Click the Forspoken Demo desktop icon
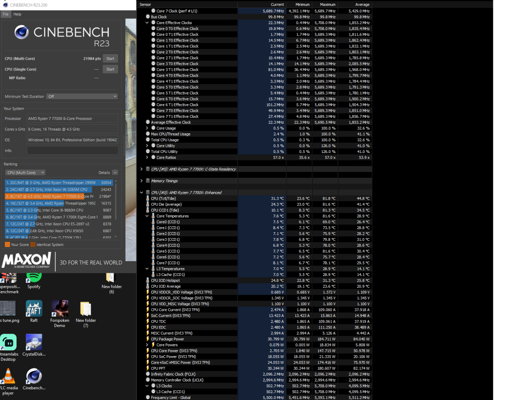The height and width of the screenshot is (400, 510). 60,314
